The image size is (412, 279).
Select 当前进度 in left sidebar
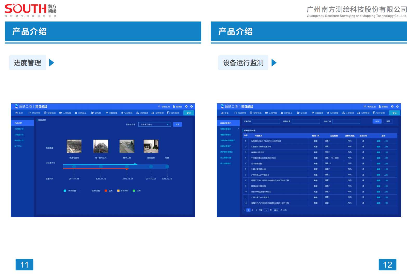pyautogui.click(x=22, y=123)
